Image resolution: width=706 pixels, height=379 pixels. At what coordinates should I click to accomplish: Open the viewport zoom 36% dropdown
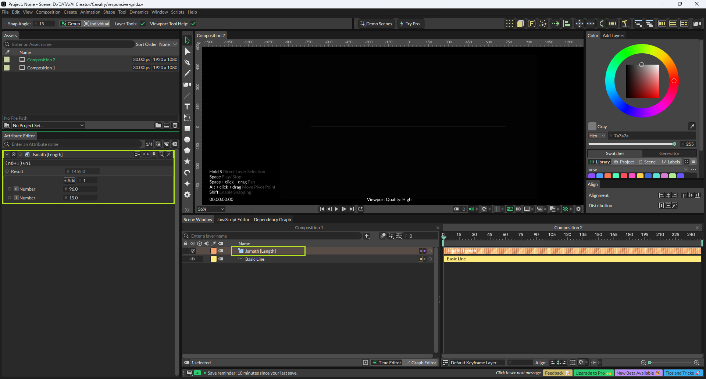[x=211, y=209]
